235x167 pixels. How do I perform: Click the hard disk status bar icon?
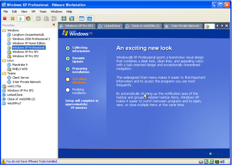[201, 162]
